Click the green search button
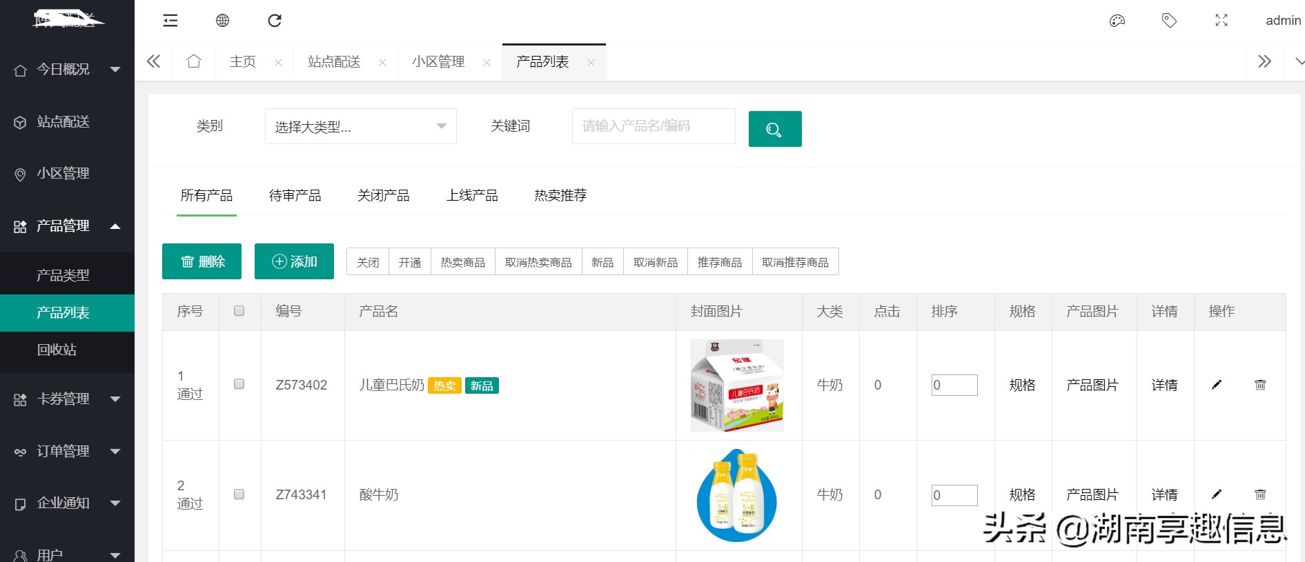The image size is (1305, 562). [x=774, y=129]
